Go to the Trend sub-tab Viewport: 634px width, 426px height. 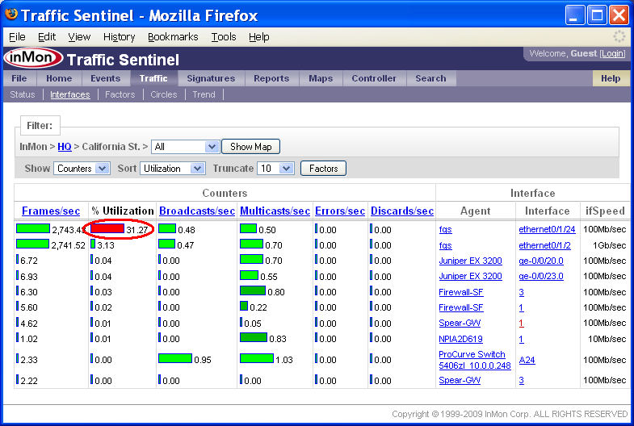point(204,94)
